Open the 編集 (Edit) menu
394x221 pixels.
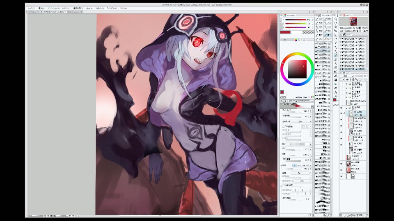[x=41, y=8]
